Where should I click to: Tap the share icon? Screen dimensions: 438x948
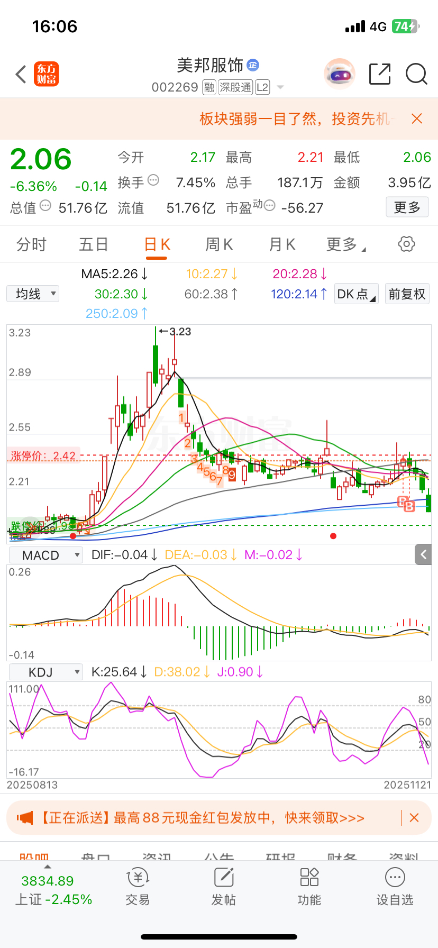[x=380, y=74]
